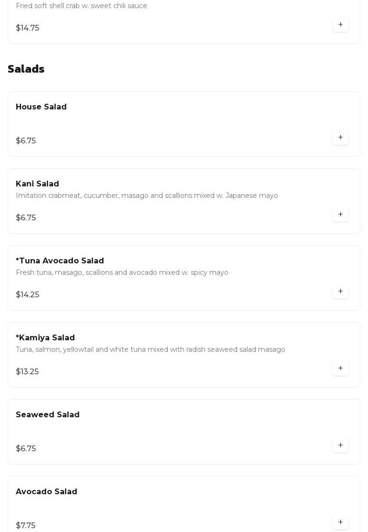Add Avocado Salad to the order
Screen dimensions: 368x532
340,522
